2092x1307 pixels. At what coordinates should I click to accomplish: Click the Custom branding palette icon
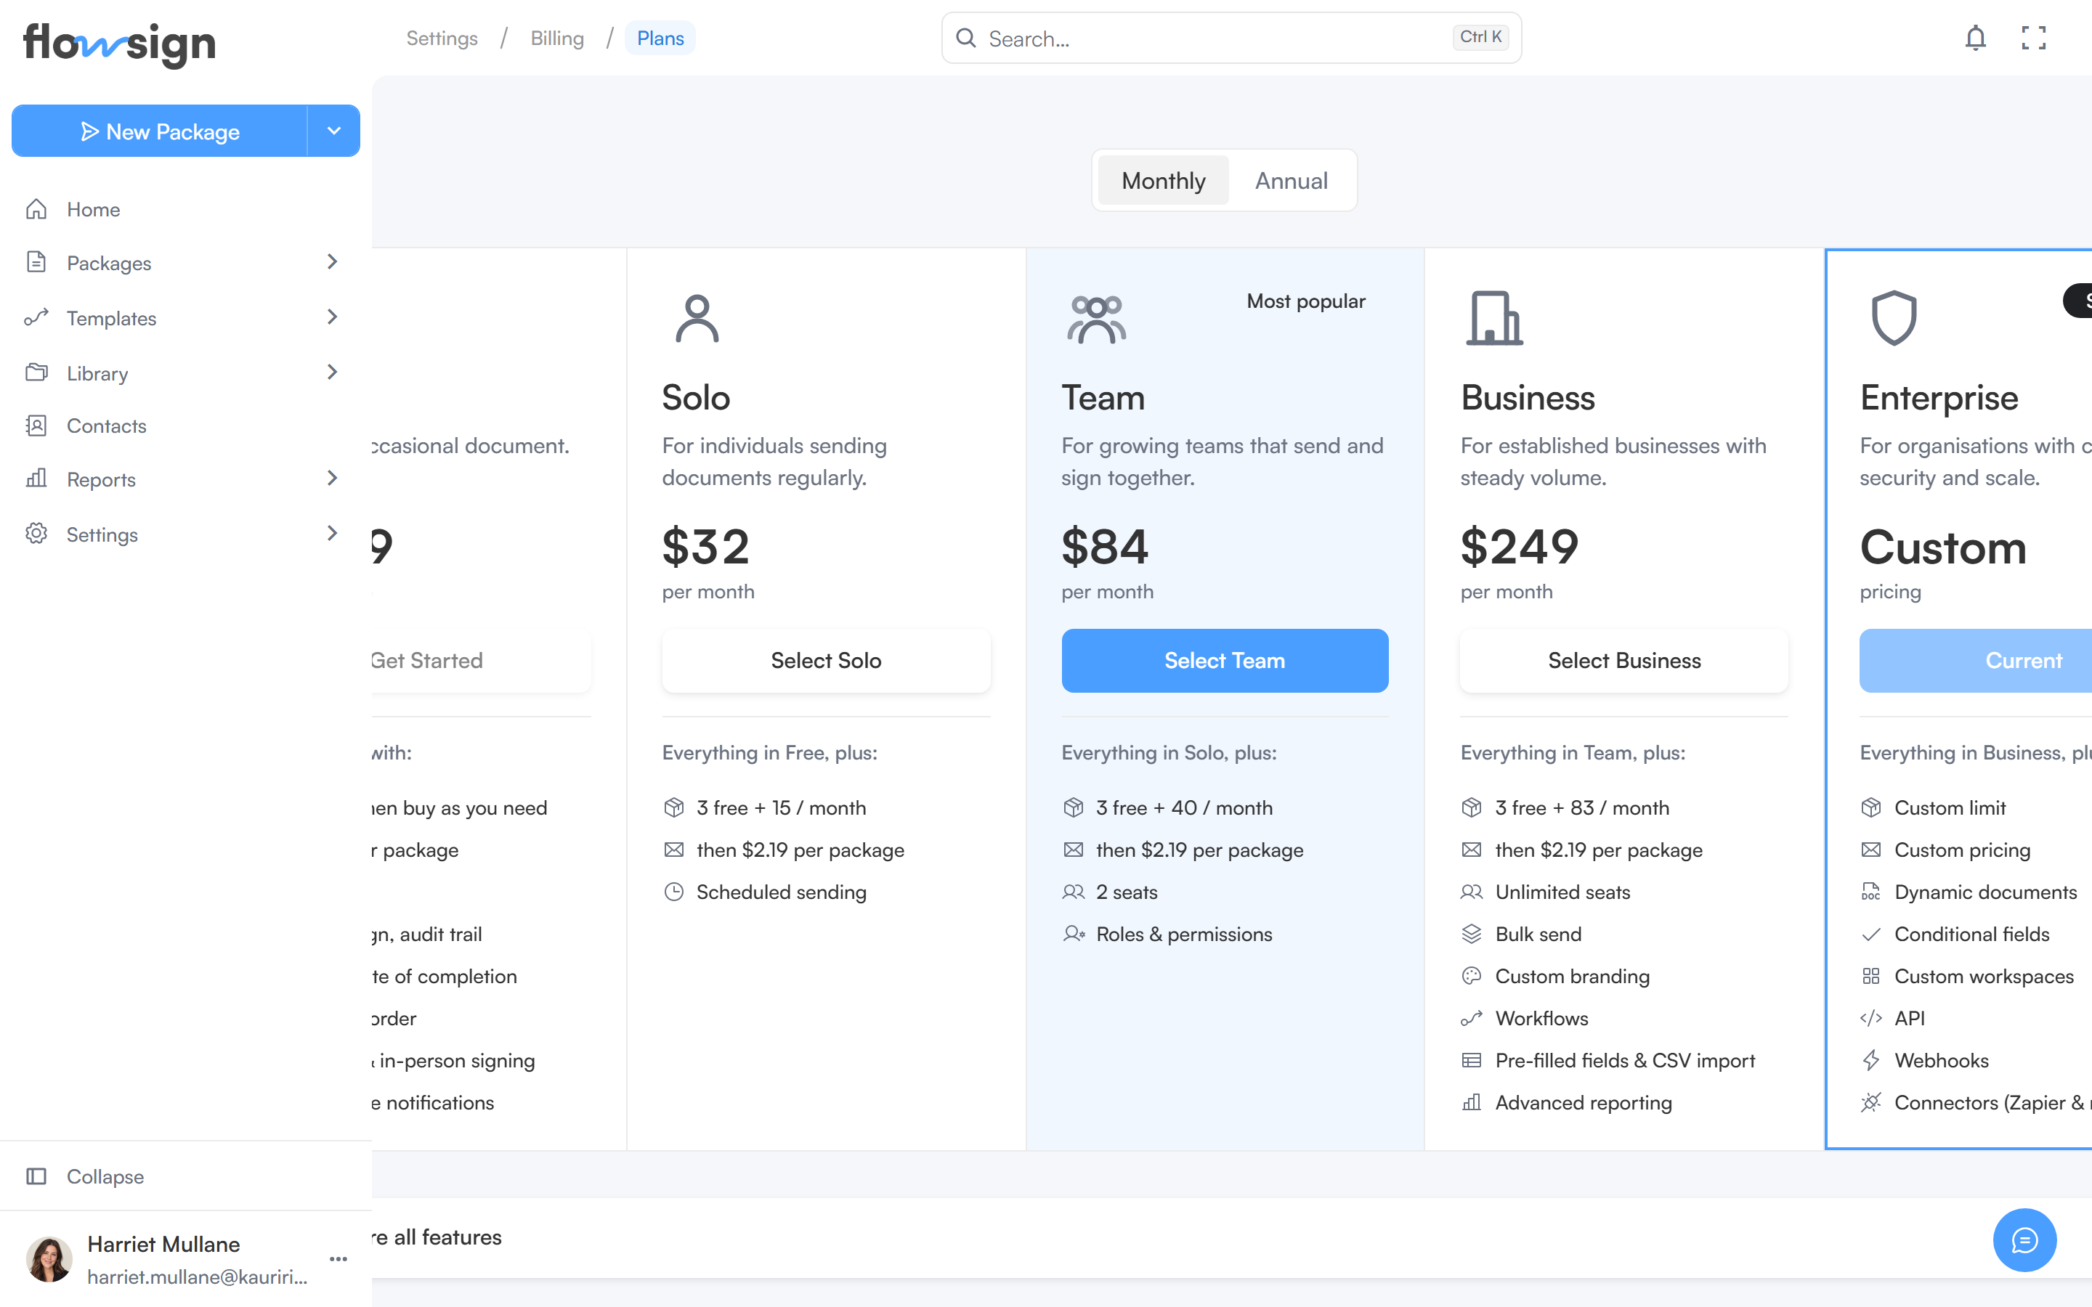tap(1472, 977)
